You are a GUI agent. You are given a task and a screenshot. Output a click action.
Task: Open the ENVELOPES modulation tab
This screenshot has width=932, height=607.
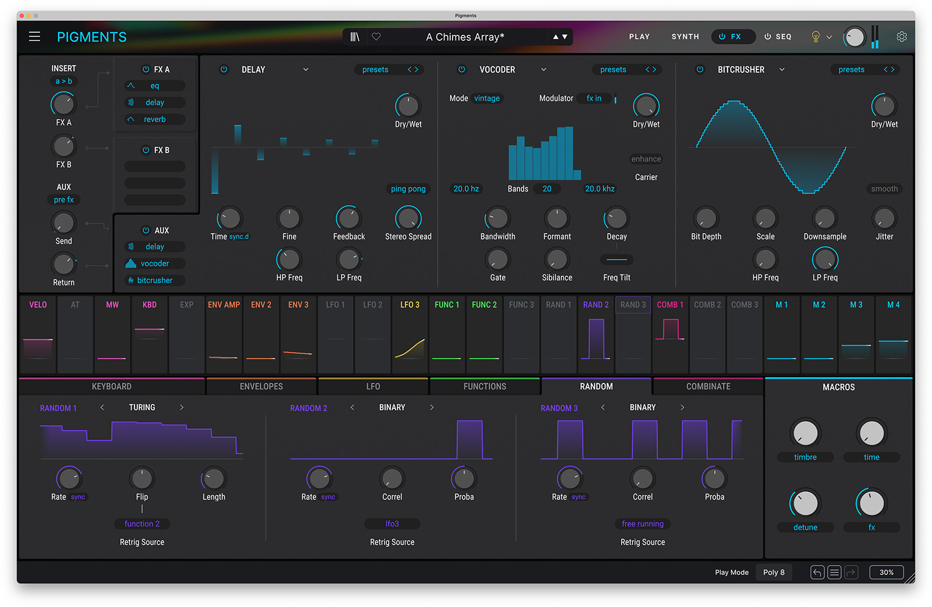point(261,386)
